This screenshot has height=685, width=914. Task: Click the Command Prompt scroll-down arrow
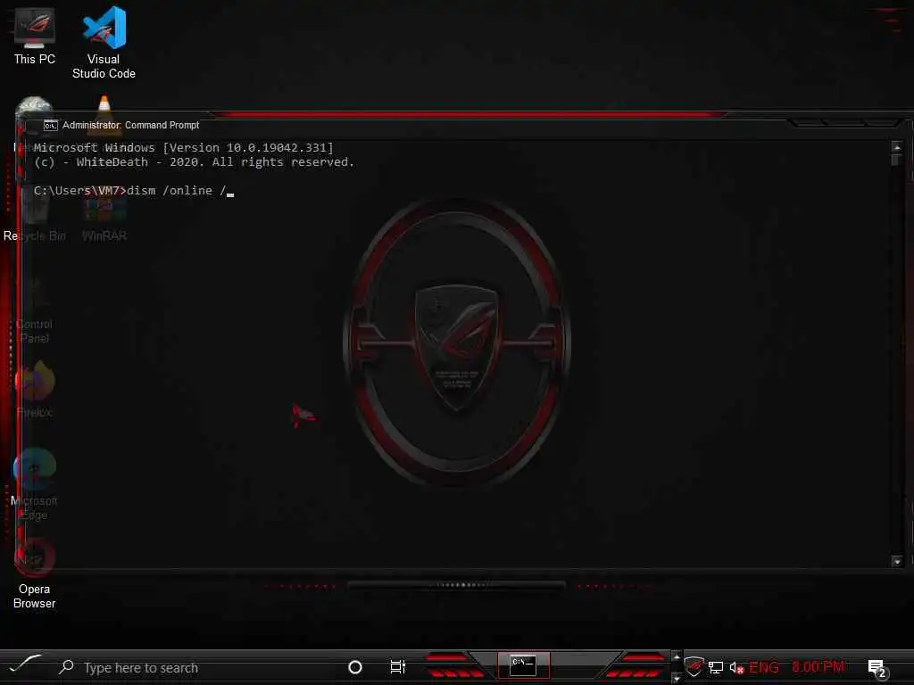896,561
